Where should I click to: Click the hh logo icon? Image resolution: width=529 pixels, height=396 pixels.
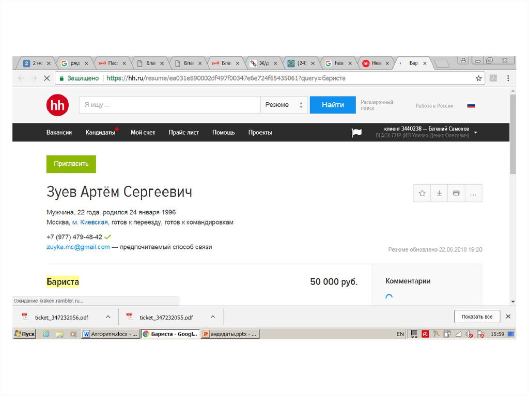57,105
